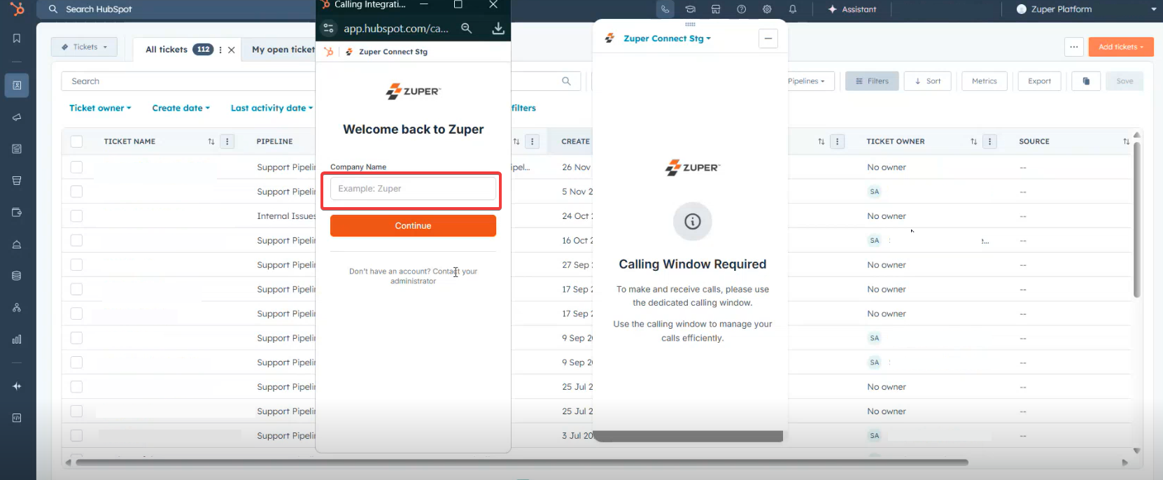Image resolution: width=1163 pixels, height=480 pixels.
Task: Click the copy/duplicate view icon button
Action: coord(1086,81)
